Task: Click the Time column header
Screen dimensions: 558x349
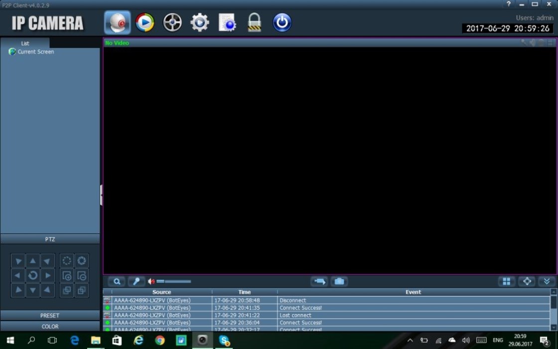Action: point(245,292)
